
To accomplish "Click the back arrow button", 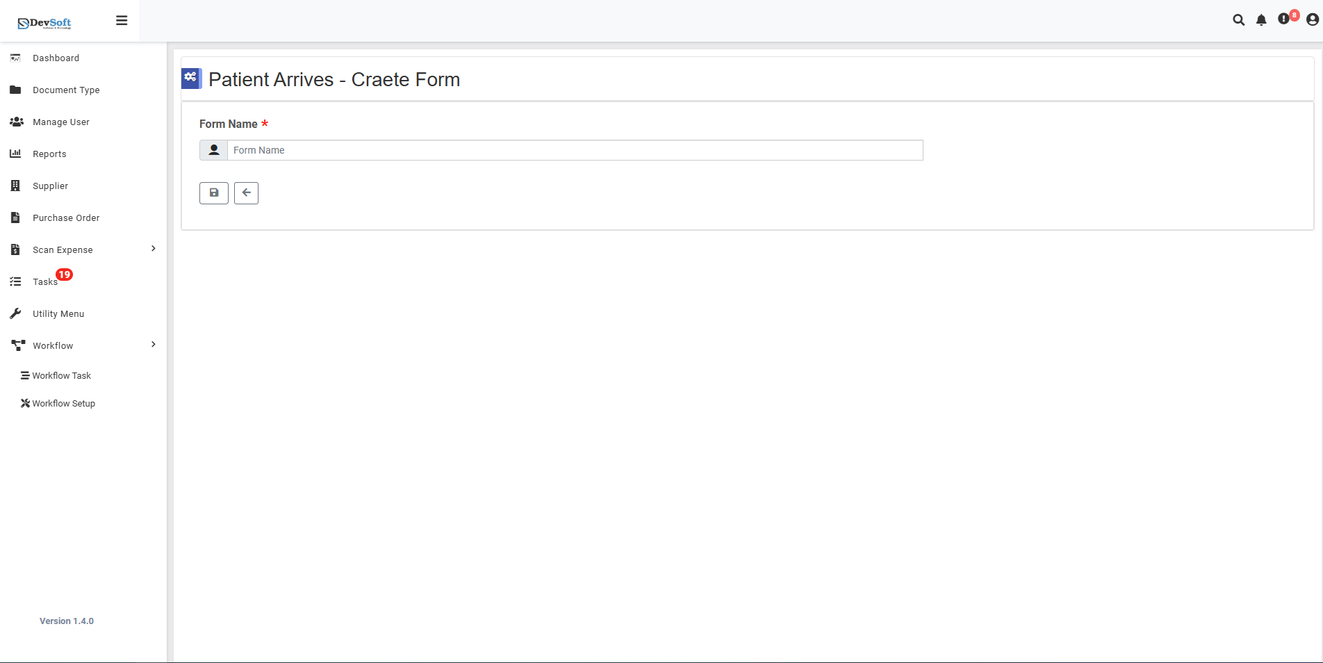I will [x=246, y=193].
